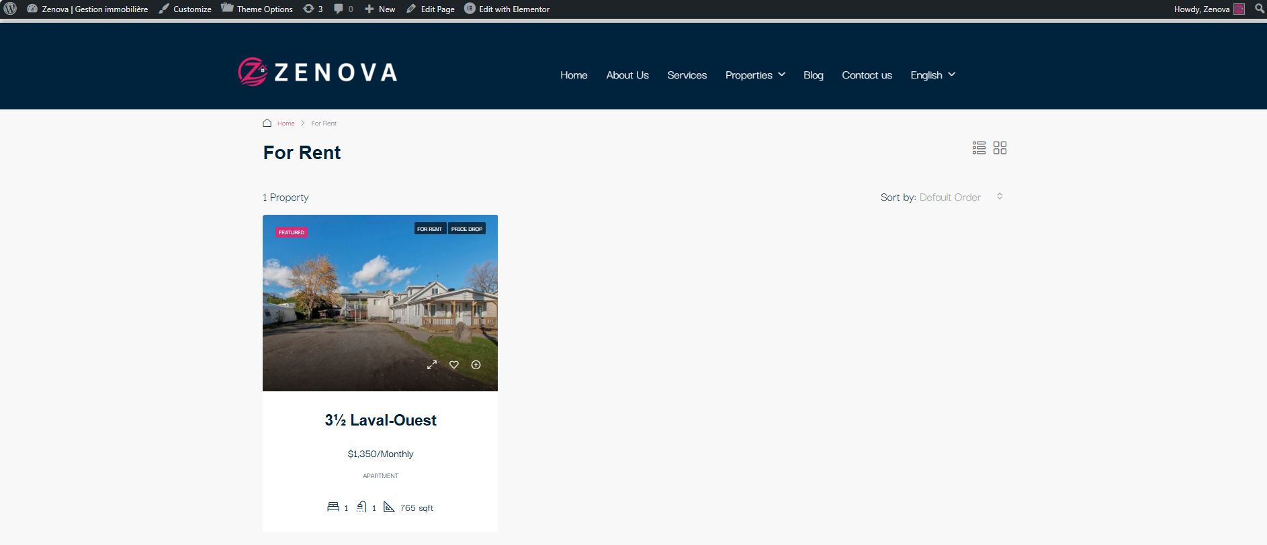Viewport: 1267px width, 545px height.
Task: Follow the Home breadcrumb link
Action: 286,123
